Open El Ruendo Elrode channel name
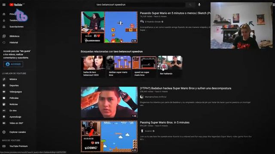The image size is (275, 154). (153, 22)
